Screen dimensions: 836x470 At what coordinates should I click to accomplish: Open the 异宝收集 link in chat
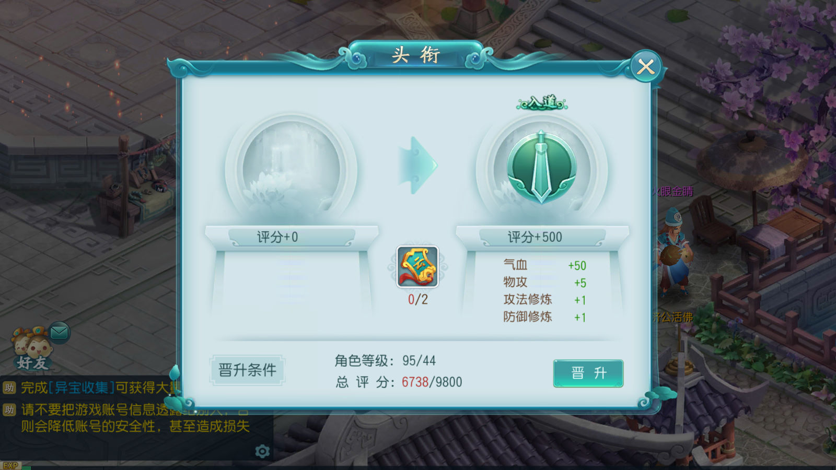pyautogui.click(x=81, y=387)
